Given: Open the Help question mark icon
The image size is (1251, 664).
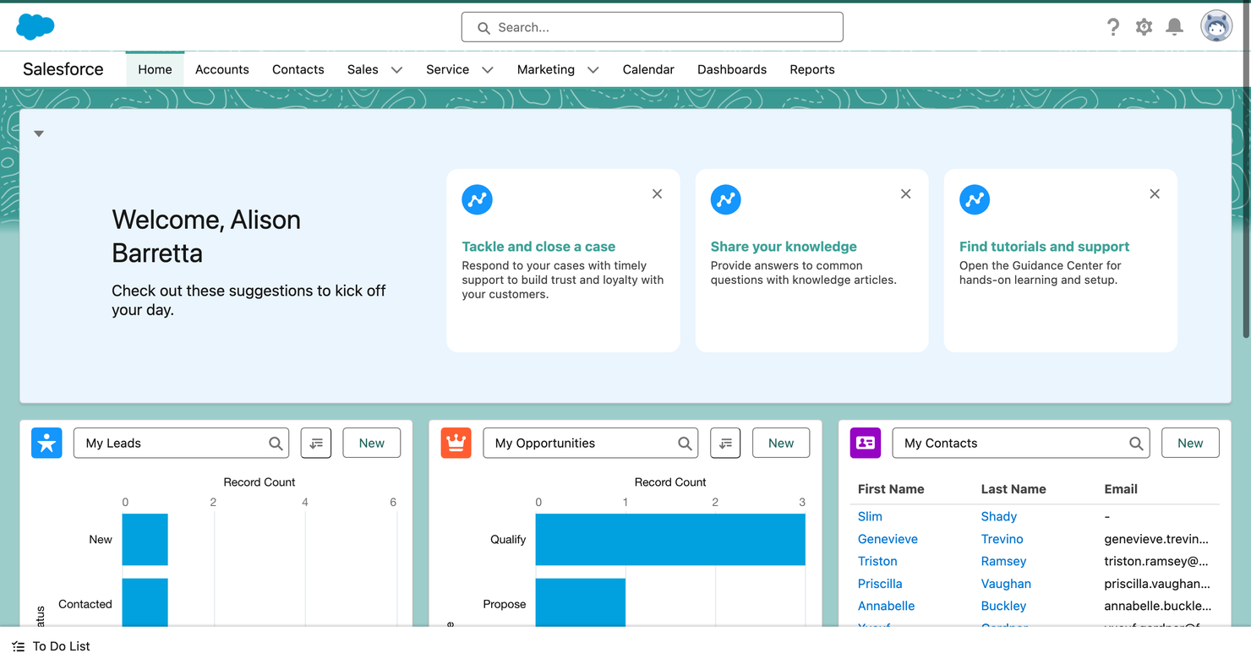Looking at the screenshot, I should [x=1113, y=27].
